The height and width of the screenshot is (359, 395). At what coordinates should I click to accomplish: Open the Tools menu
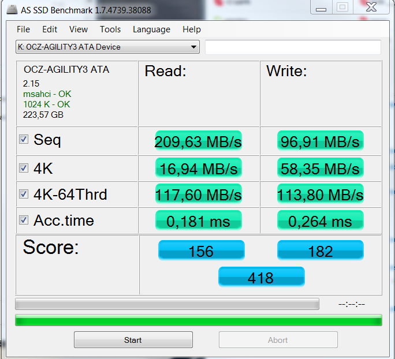(110, 29)
